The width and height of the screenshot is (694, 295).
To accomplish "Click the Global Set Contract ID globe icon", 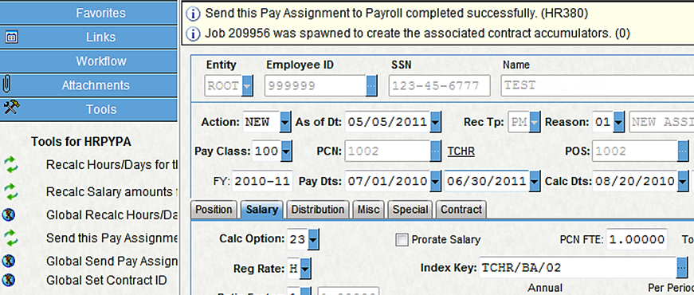I will 9,280.
